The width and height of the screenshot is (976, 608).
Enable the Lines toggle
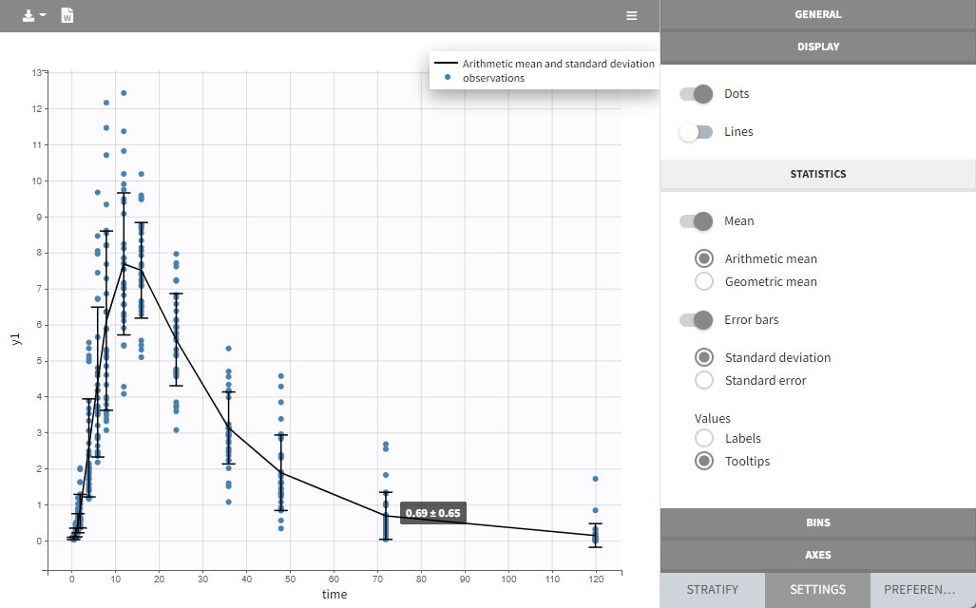[696, 132]
